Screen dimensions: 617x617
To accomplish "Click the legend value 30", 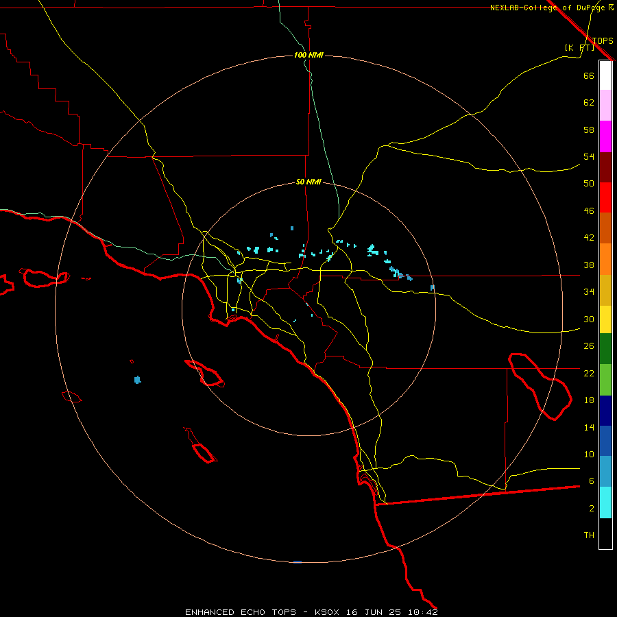I will (x=589, y=319).
